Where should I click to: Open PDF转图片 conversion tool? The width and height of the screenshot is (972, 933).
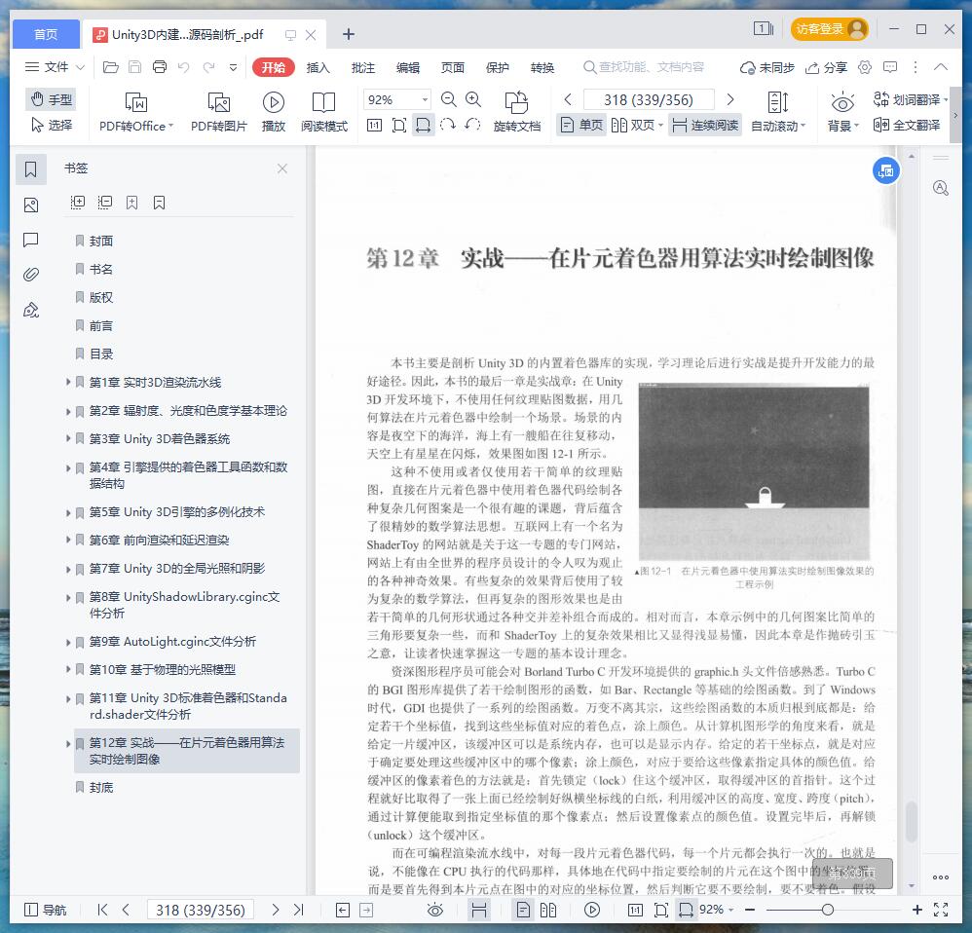(x=219, y=112)
